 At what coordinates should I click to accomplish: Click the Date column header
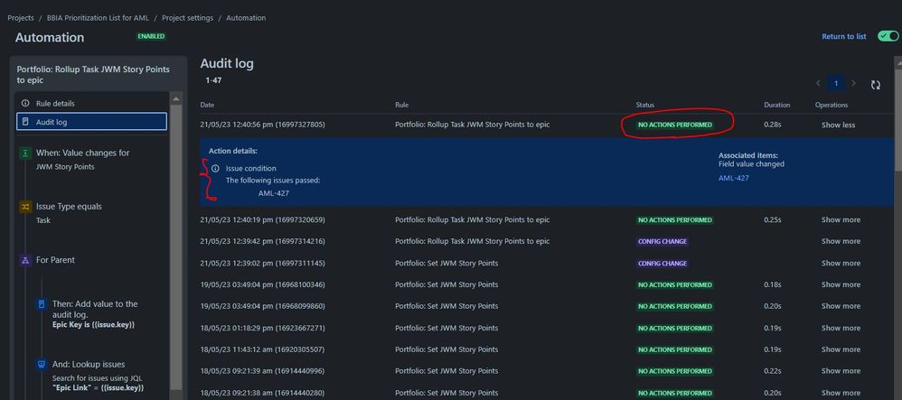click(x=206, y=105)
